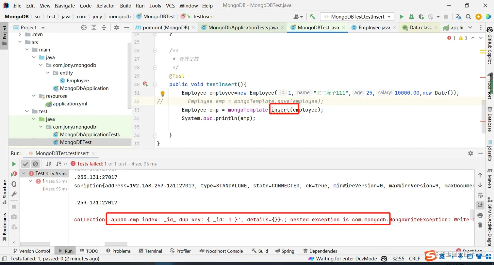The height and width of the screenshot is (265, 494).
Task: Open the Spring tool window
Action: [285, 251]
